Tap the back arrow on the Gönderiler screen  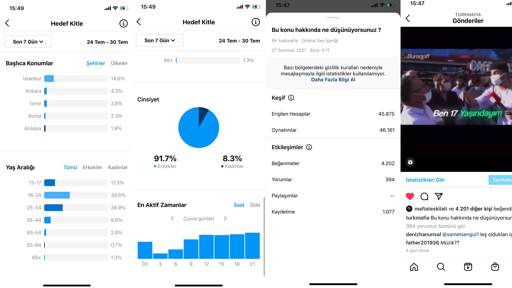click(408, 18)
